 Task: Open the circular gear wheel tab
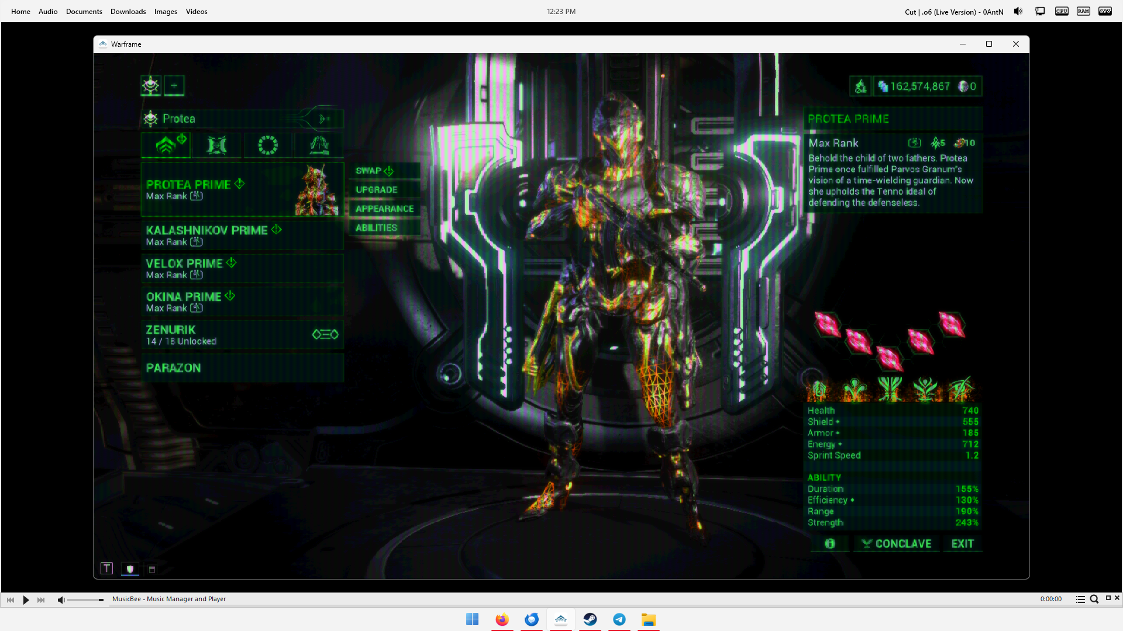(268, 145)
